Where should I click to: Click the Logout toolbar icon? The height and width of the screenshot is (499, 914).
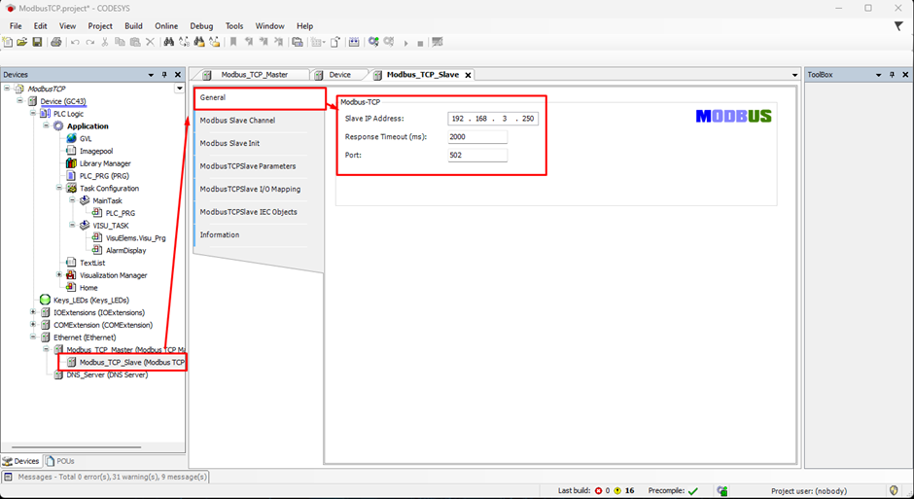[x=389, y=42]
